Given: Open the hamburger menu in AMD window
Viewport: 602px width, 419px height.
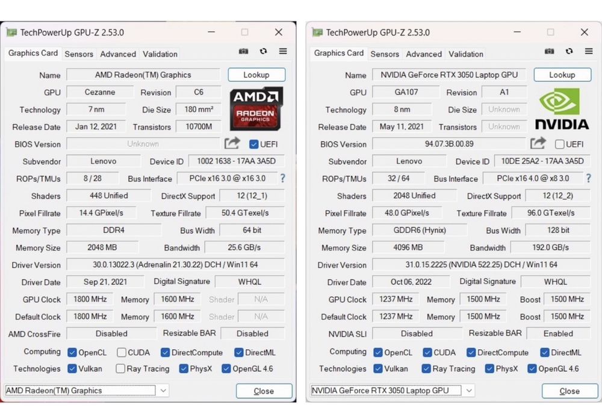Looking at the screenshot, I should tap(283, 51).
